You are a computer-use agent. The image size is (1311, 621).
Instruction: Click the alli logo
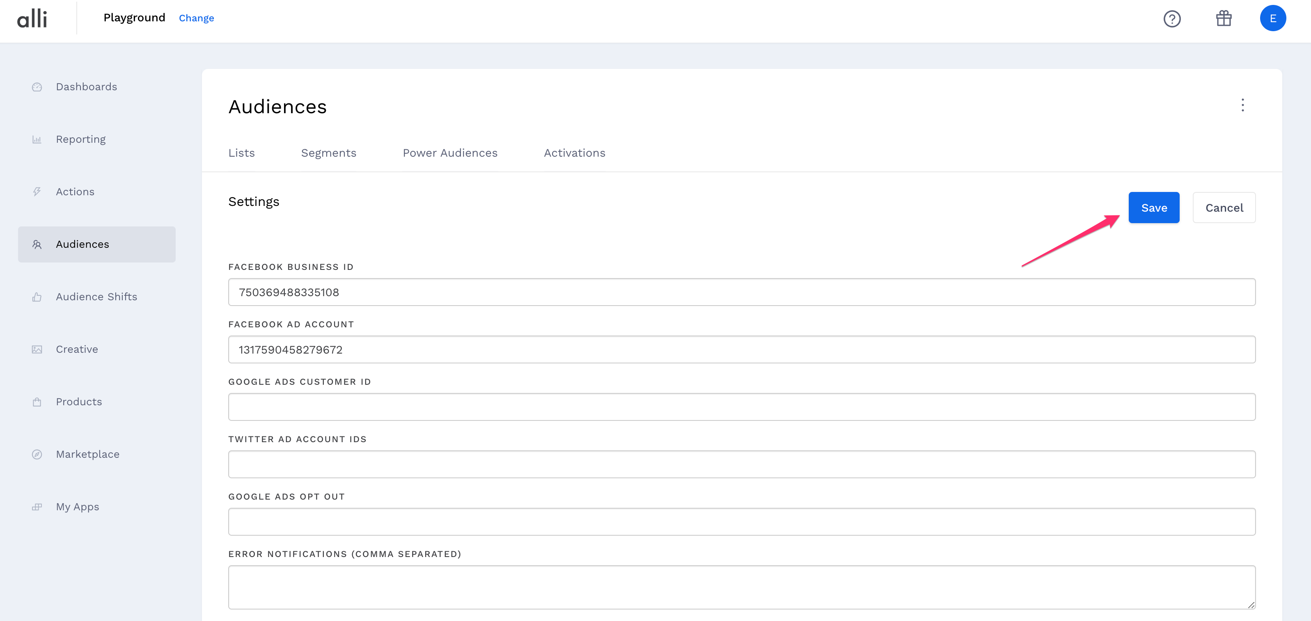32,18
